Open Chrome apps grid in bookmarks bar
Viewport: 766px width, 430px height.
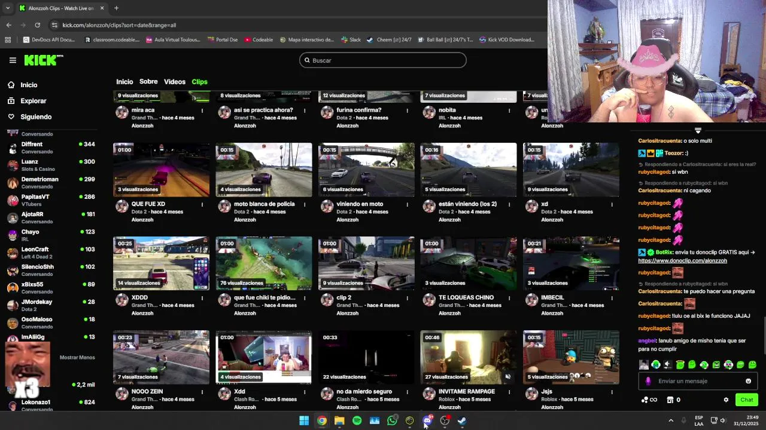(x=8, y=40)
